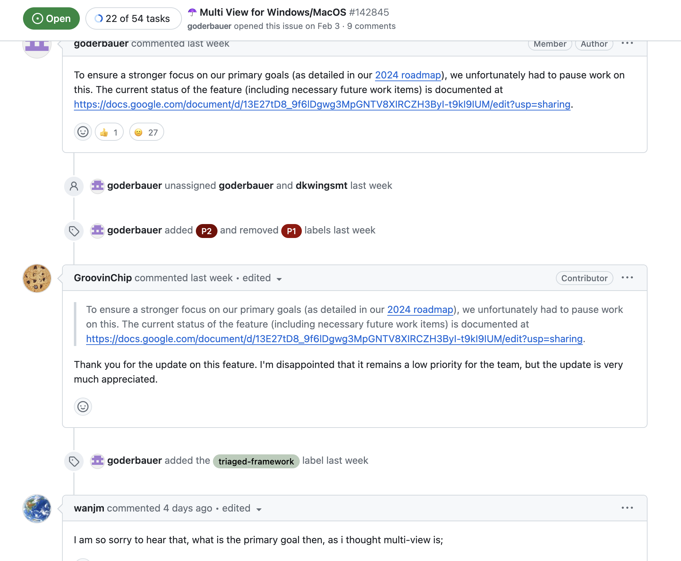Click dkwingsmt username in unassigned event
This screenshot has width=681, height=561.
click(321, 186)
